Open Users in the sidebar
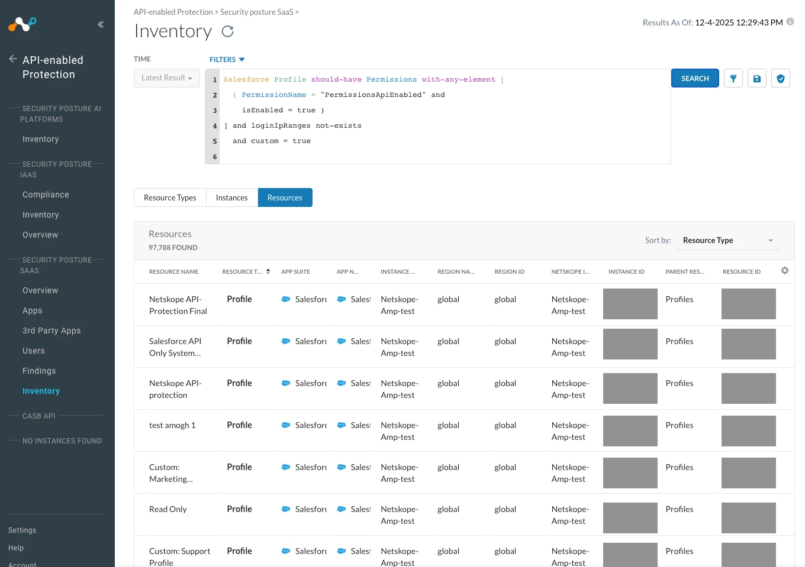This screenshot has height=567, width=805. pyautogui.click(x=34, y=351)
